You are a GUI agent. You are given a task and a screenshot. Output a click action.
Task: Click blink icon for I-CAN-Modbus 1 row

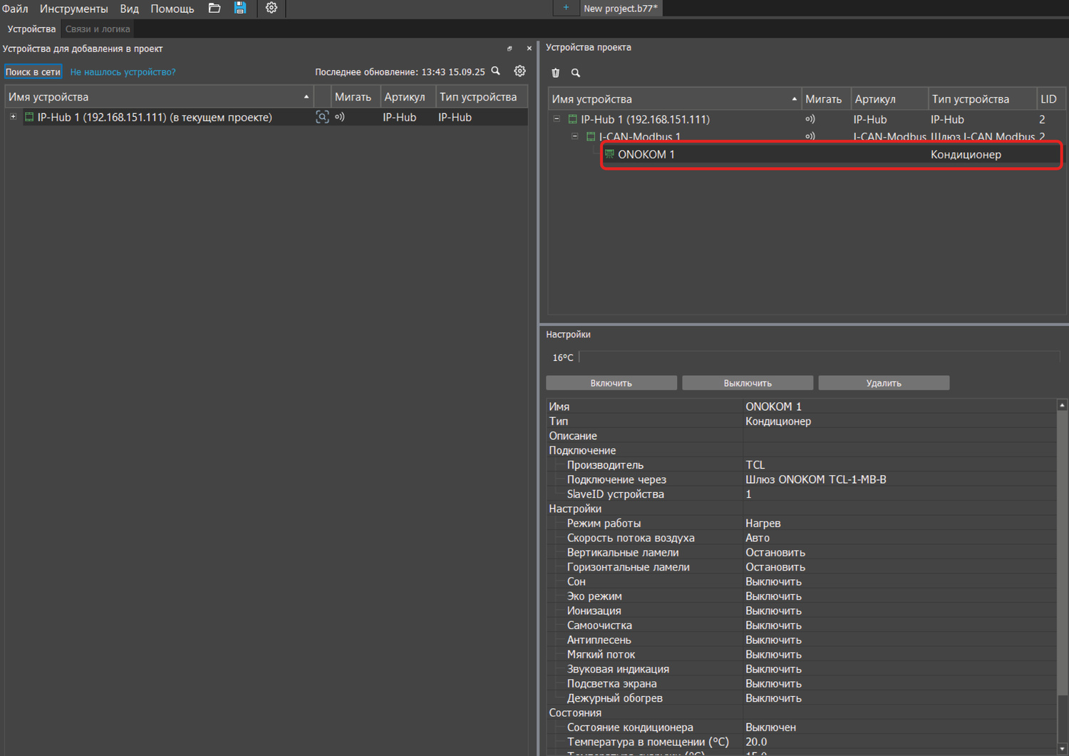coord(810,136)
